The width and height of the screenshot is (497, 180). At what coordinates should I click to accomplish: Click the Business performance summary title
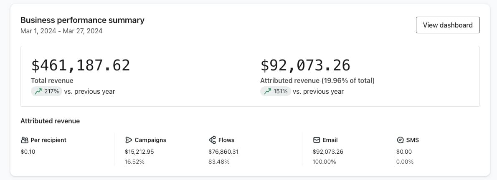(82, 20)
